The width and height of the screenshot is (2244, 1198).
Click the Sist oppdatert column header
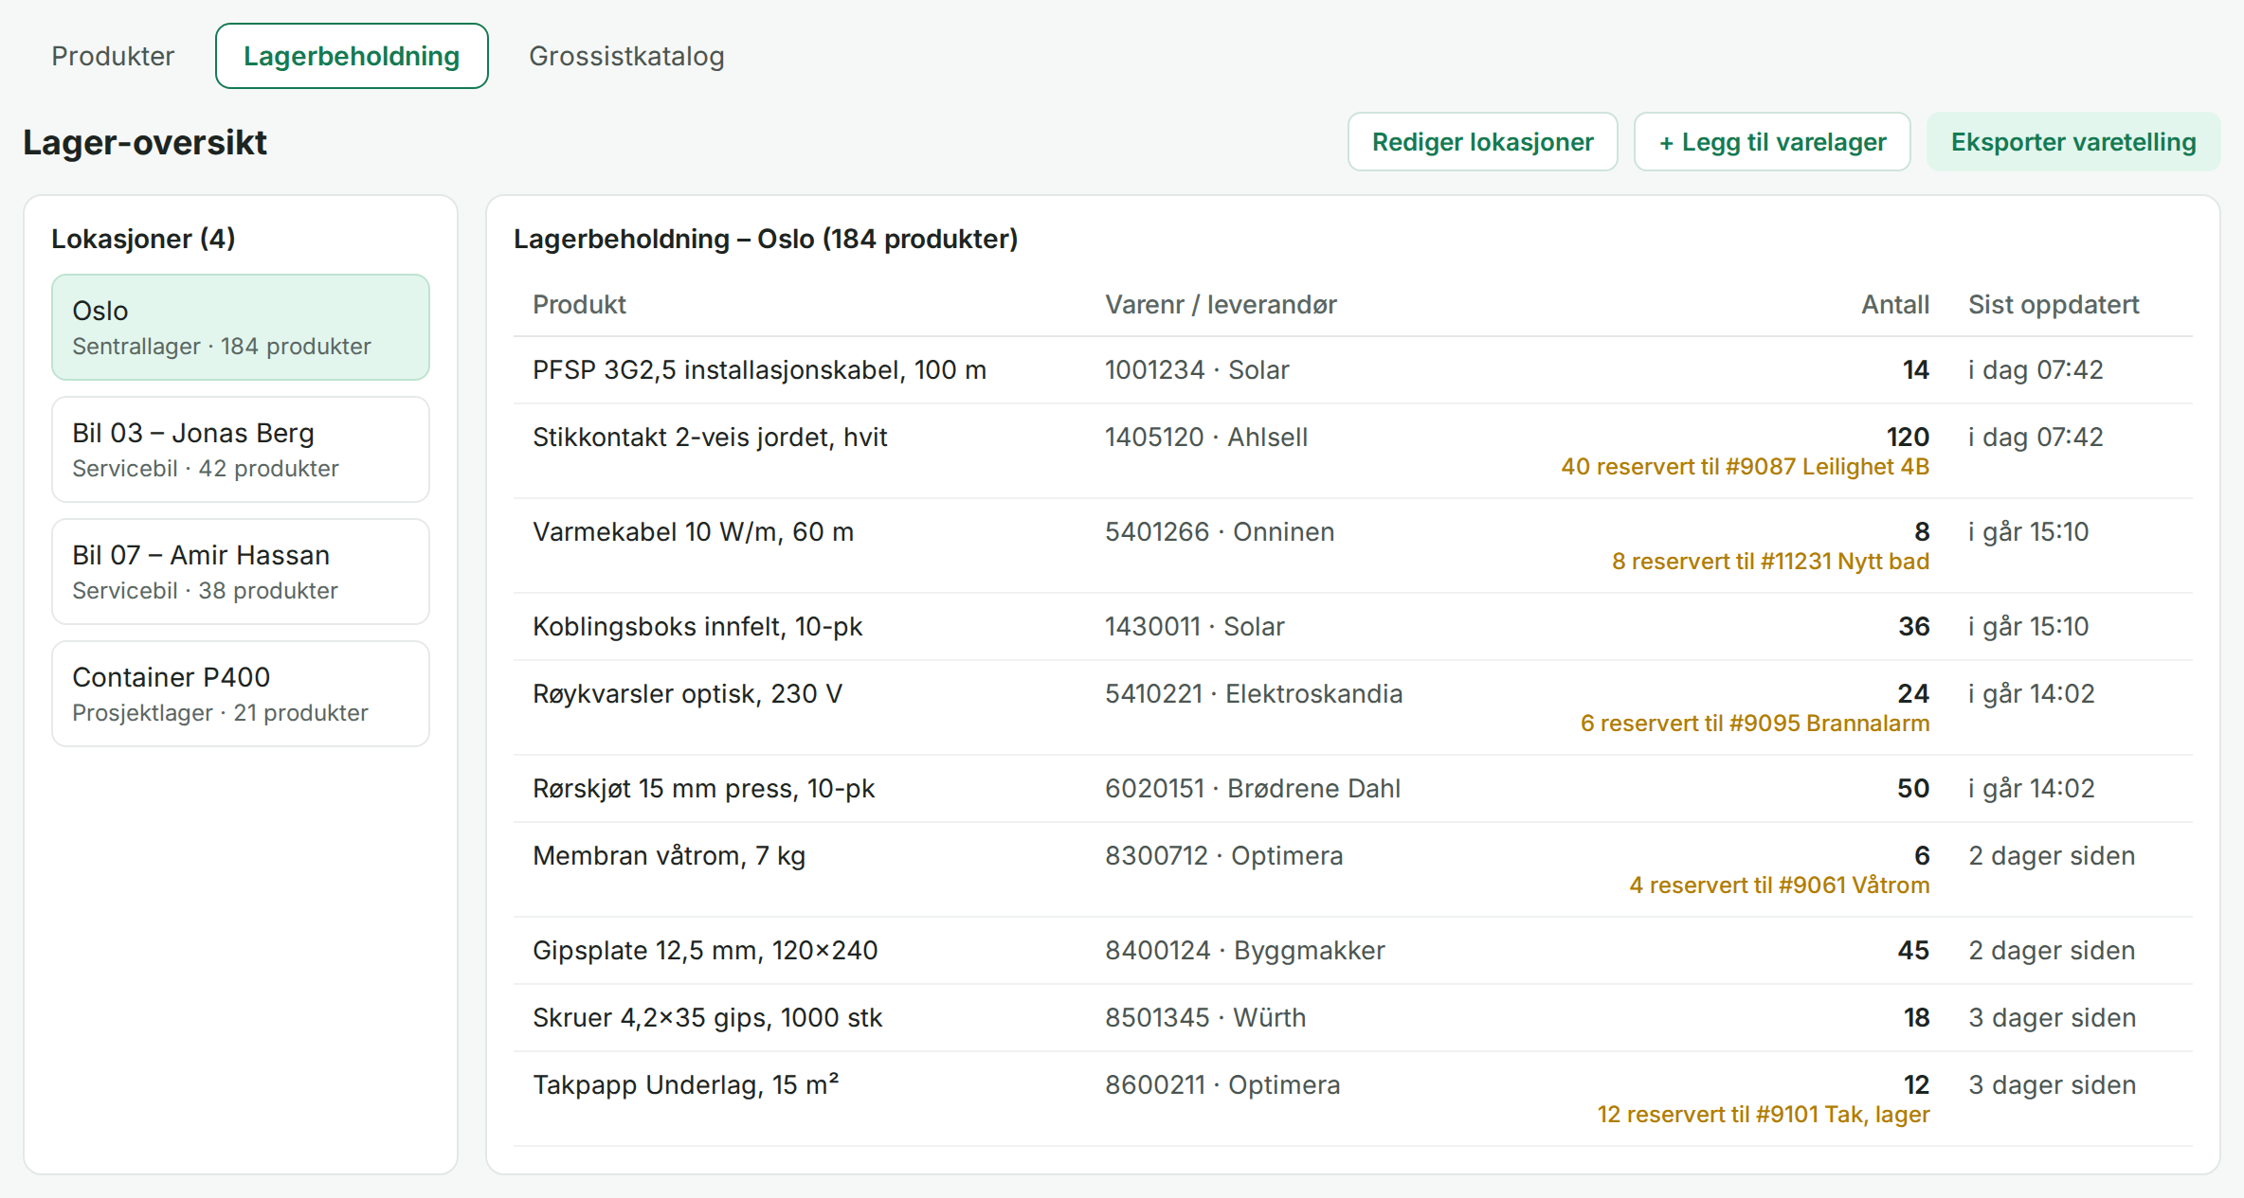(2054, 304)
